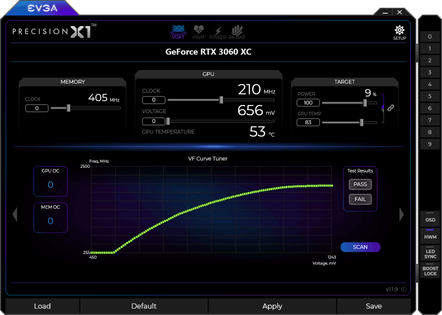442x315 pixels.
Task: Go to next panel with right arrow
Action: click(401, 215)
